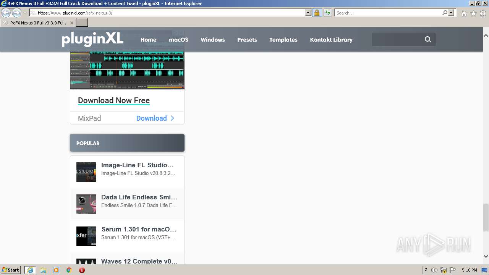
Task: Open the Dada Life Endless Smile title
Action: point(139,197)
